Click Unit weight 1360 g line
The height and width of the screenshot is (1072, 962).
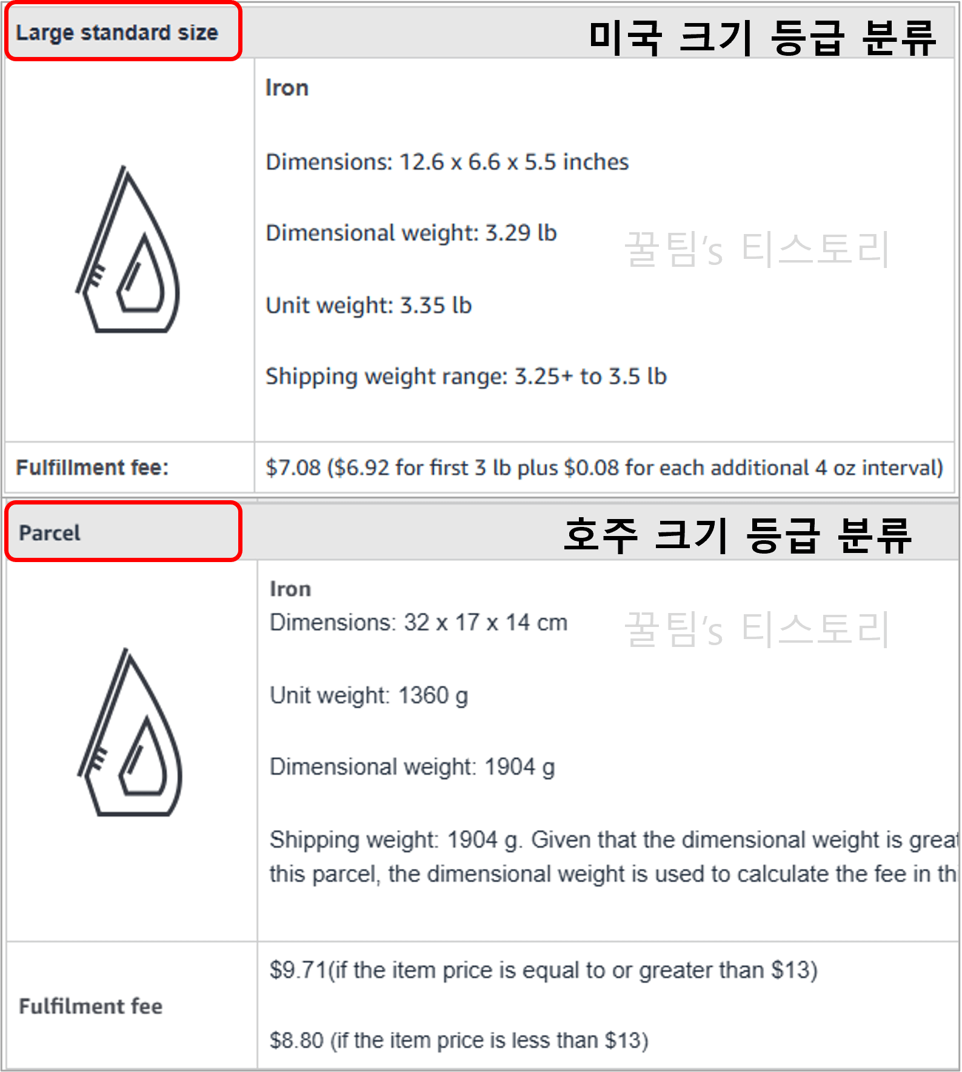(x=369, y=695)
